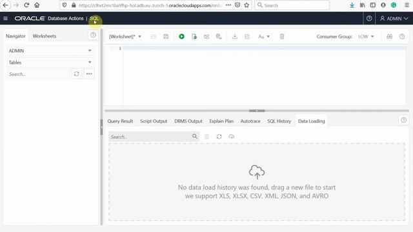Format the SQL code icon
The height and width of the screenshot is (232, 413).
[247, 37]
